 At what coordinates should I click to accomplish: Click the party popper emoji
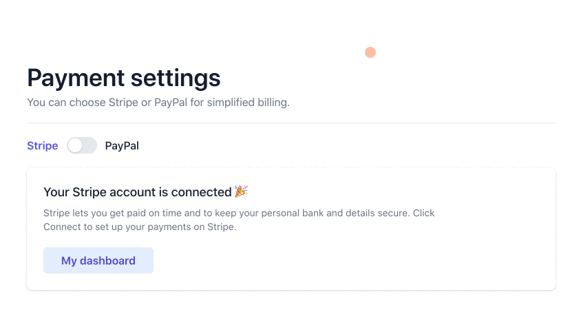(x=241, y=191)
